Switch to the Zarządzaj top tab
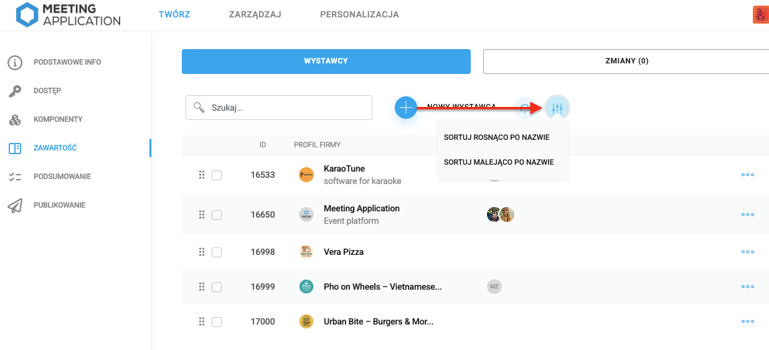 point(255,14)
